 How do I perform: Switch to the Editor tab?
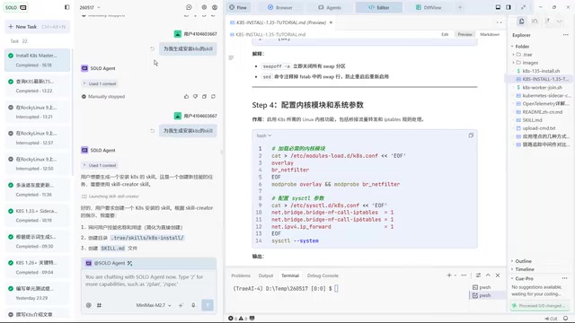pos(379,7)
